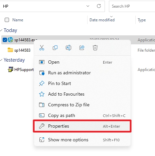This screenshot has height=156, width=155.
Task: Open the address bar history dropdown
Action: (x=88, y=6)
